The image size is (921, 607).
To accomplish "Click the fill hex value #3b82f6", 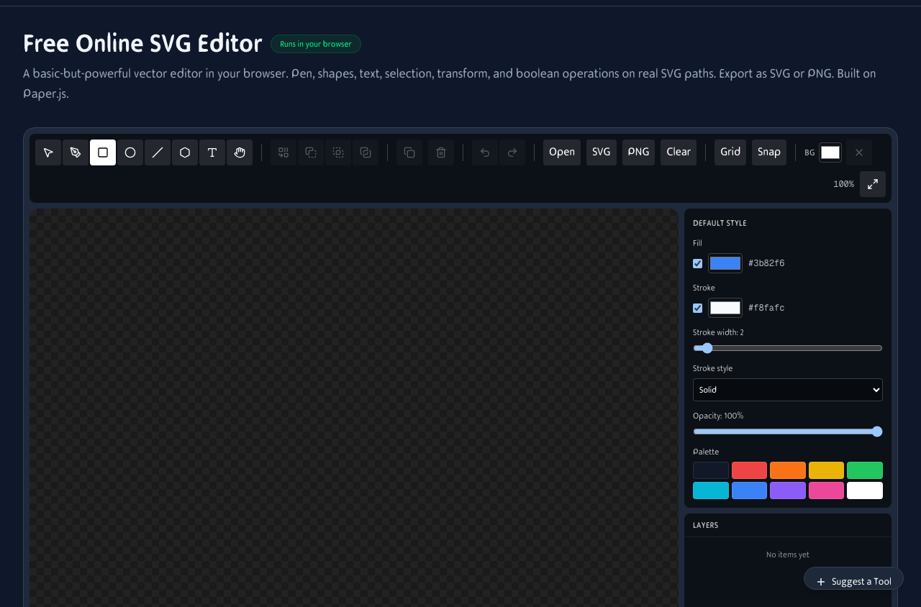I will tap(766, 263).
